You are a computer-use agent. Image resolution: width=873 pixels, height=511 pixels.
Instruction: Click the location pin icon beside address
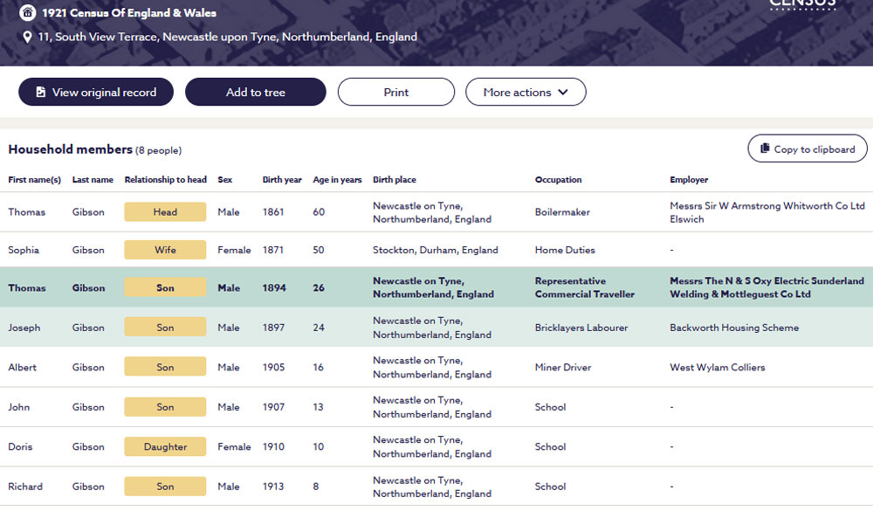point(28,38)
